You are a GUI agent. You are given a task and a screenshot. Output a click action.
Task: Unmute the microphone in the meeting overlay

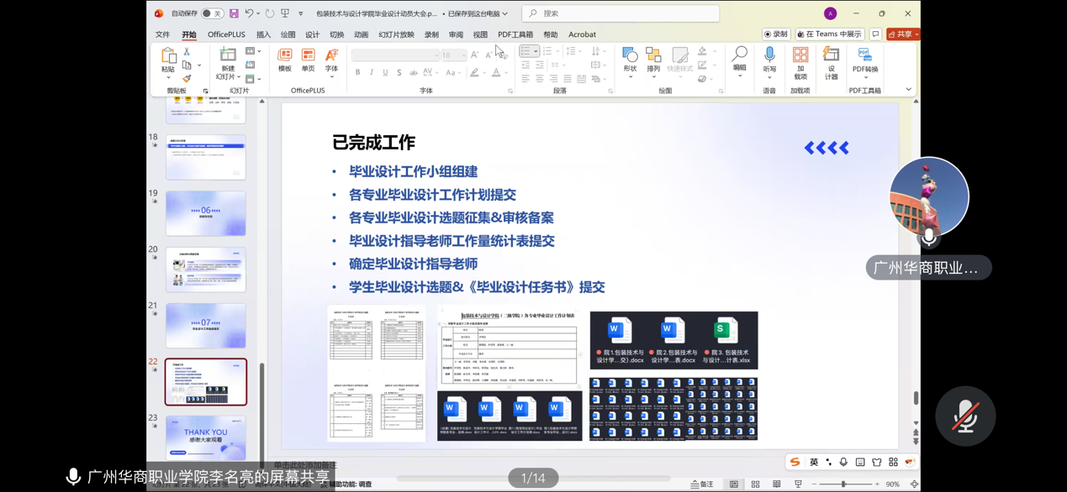965,416
